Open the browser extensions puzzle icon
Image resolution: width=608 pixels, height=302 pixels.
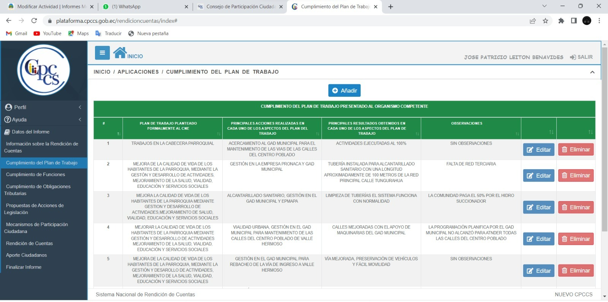tap(561, 21)
